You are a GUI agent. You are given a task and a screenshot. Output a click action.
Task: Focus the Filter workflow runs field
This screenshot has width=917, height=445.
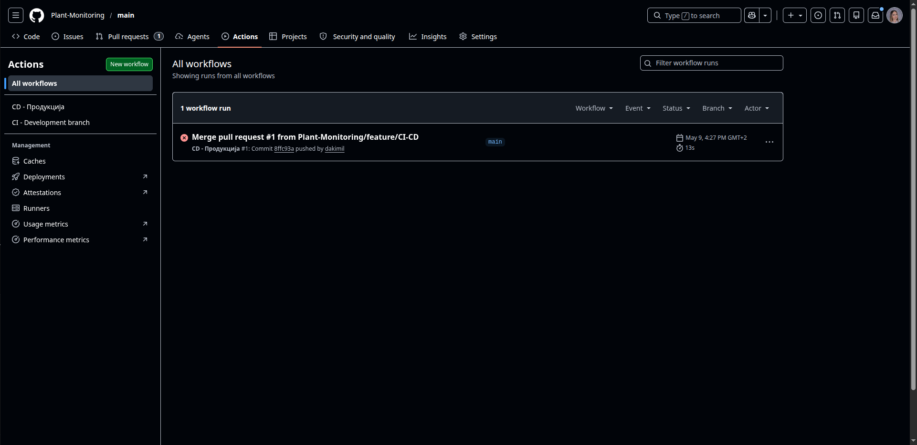(711, 63)
